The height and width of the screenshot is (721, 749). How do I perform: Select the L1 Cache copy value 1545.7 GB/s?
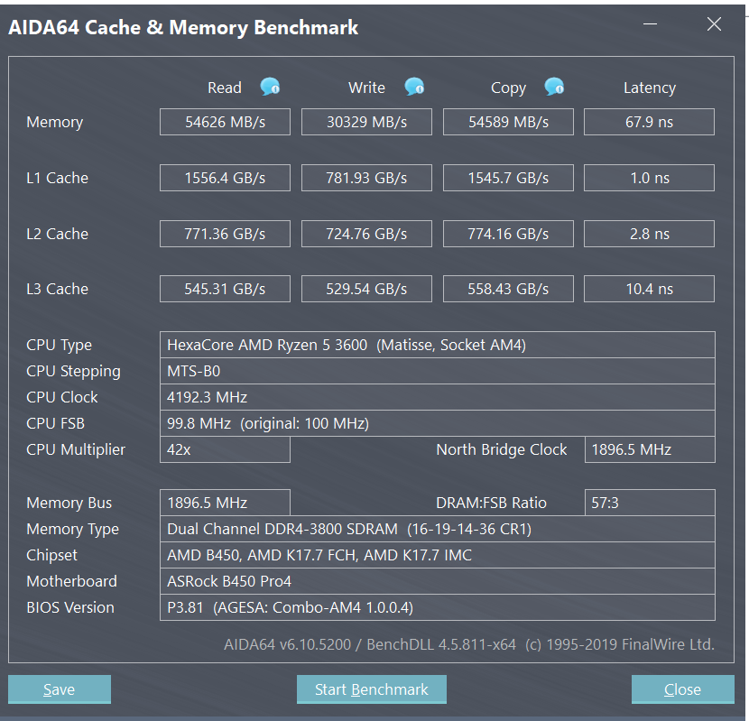[x=508, y=178]
